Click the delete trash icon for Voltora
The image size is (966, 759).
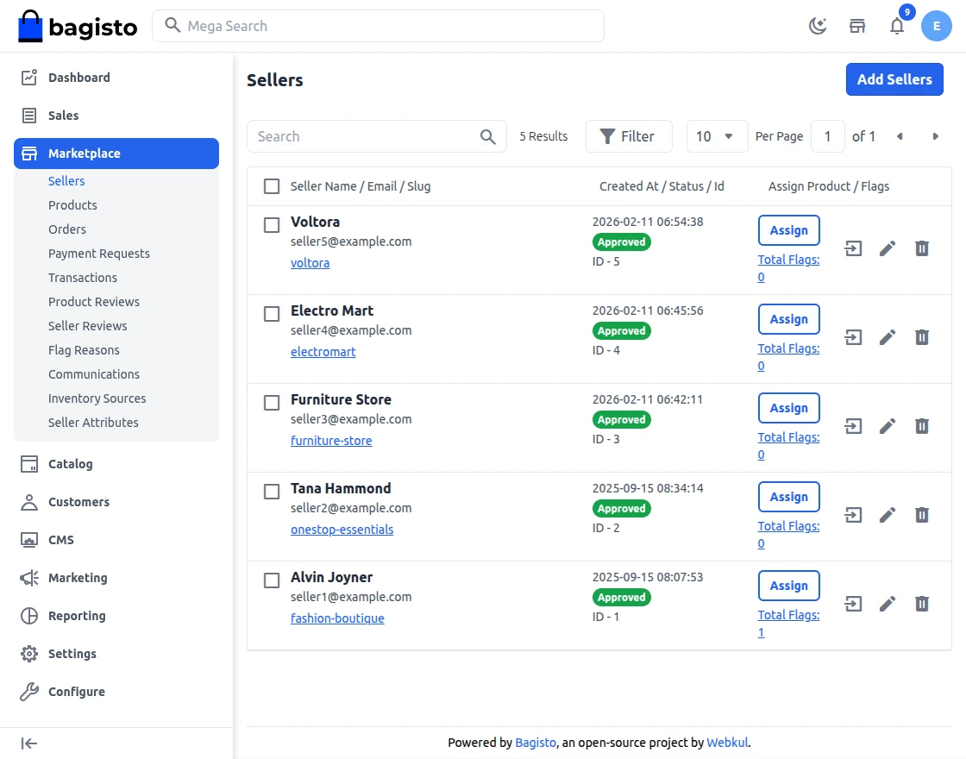click(922, 249)
